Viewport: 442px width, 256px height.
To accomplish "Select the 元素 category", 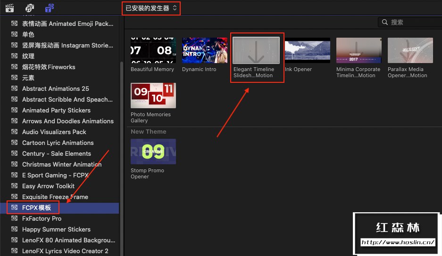I will coord(59,78).
